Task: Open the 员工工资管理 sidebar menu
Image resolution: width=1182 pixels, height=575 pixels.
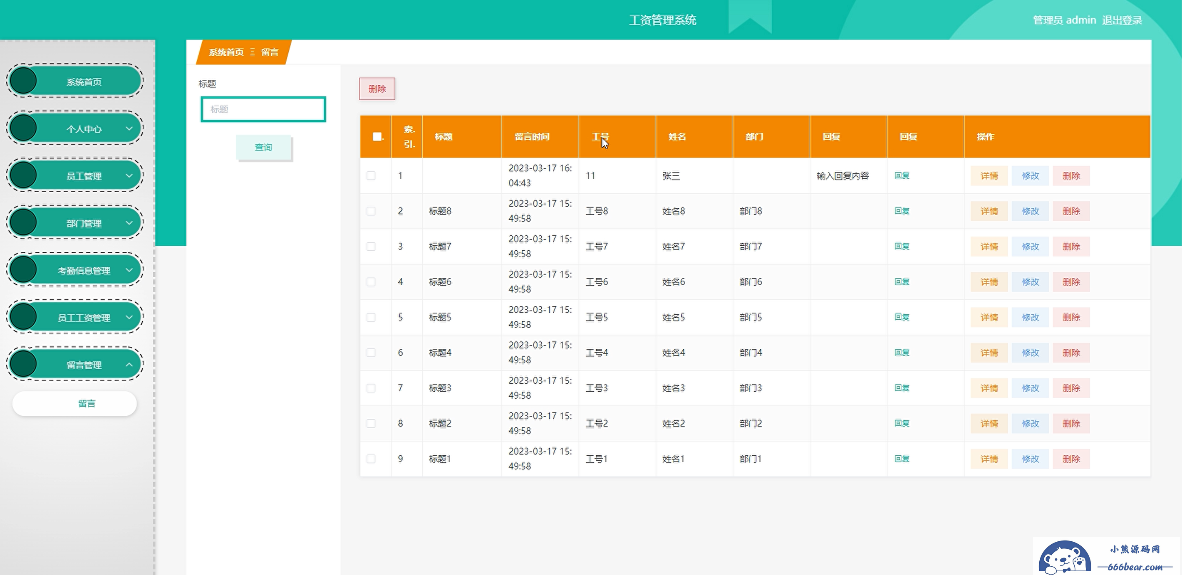Action: pos(75,317)
